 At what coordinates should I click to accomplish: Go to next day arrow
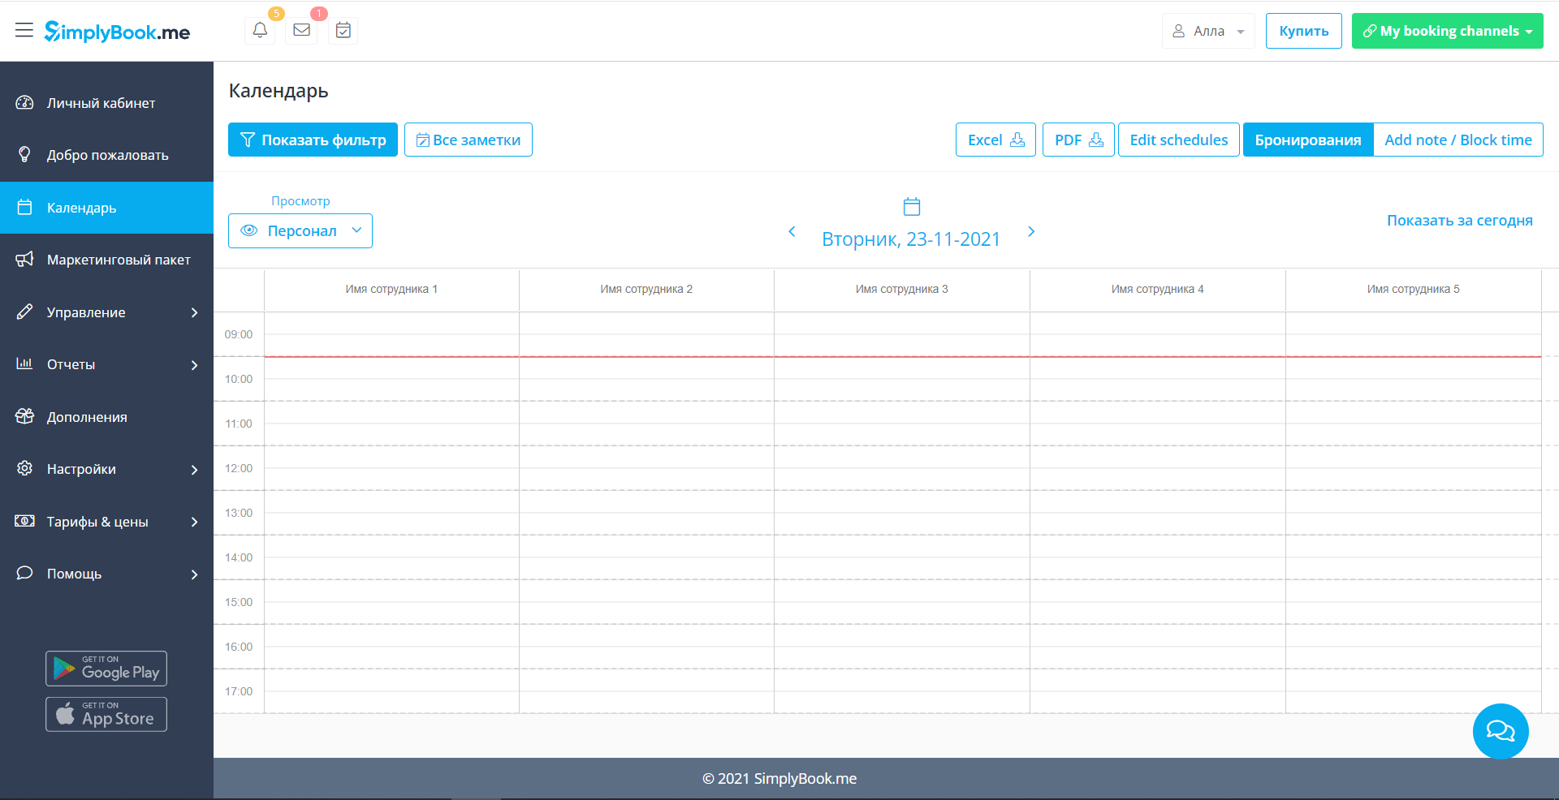click(1031, 232)
